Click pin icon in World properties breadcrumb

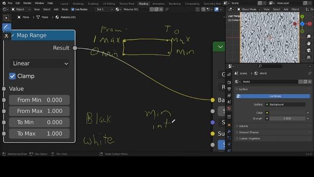point(310,73)
